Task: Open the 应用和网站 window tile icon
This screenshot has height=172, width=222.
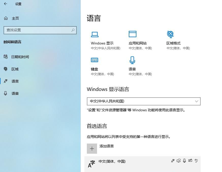Action: click(133, 34)
